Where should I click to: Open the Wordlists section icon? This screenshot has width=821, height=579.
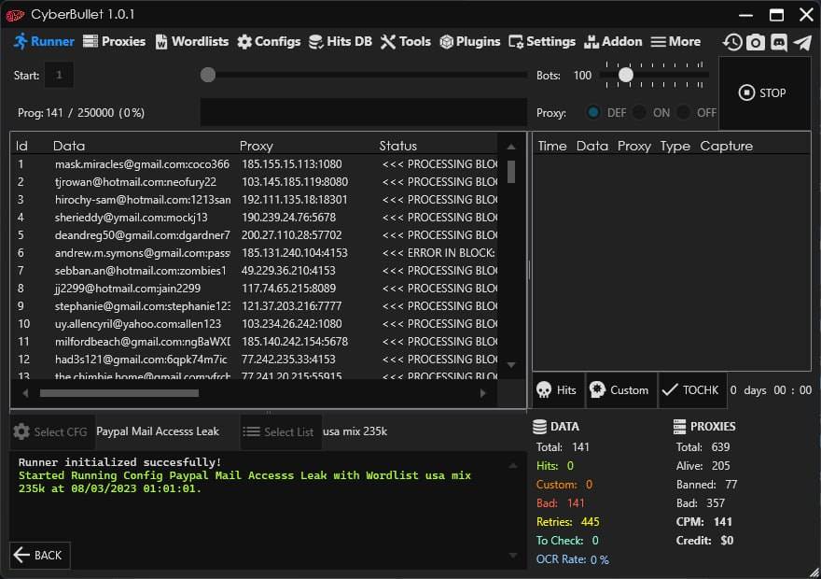point(161,42)
